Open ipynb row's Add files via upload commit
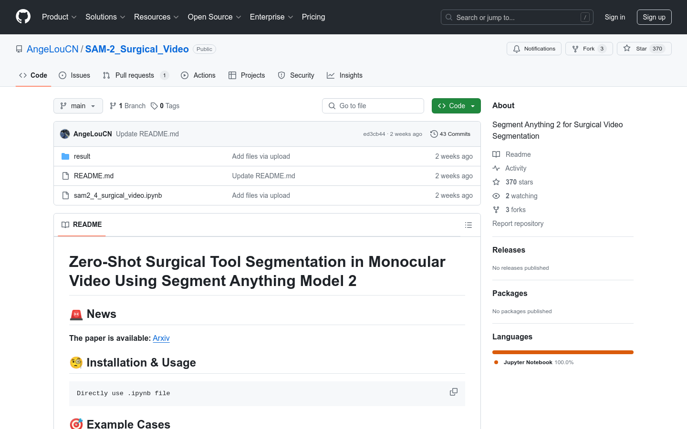The image size is (687, 429). tap(261, 195)
